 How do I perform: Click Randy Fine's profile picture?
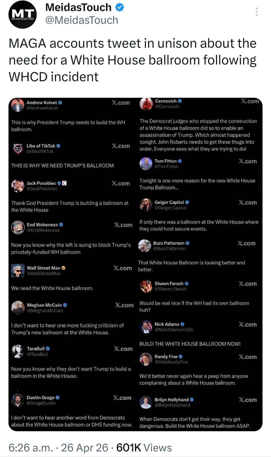click(146, 359)
